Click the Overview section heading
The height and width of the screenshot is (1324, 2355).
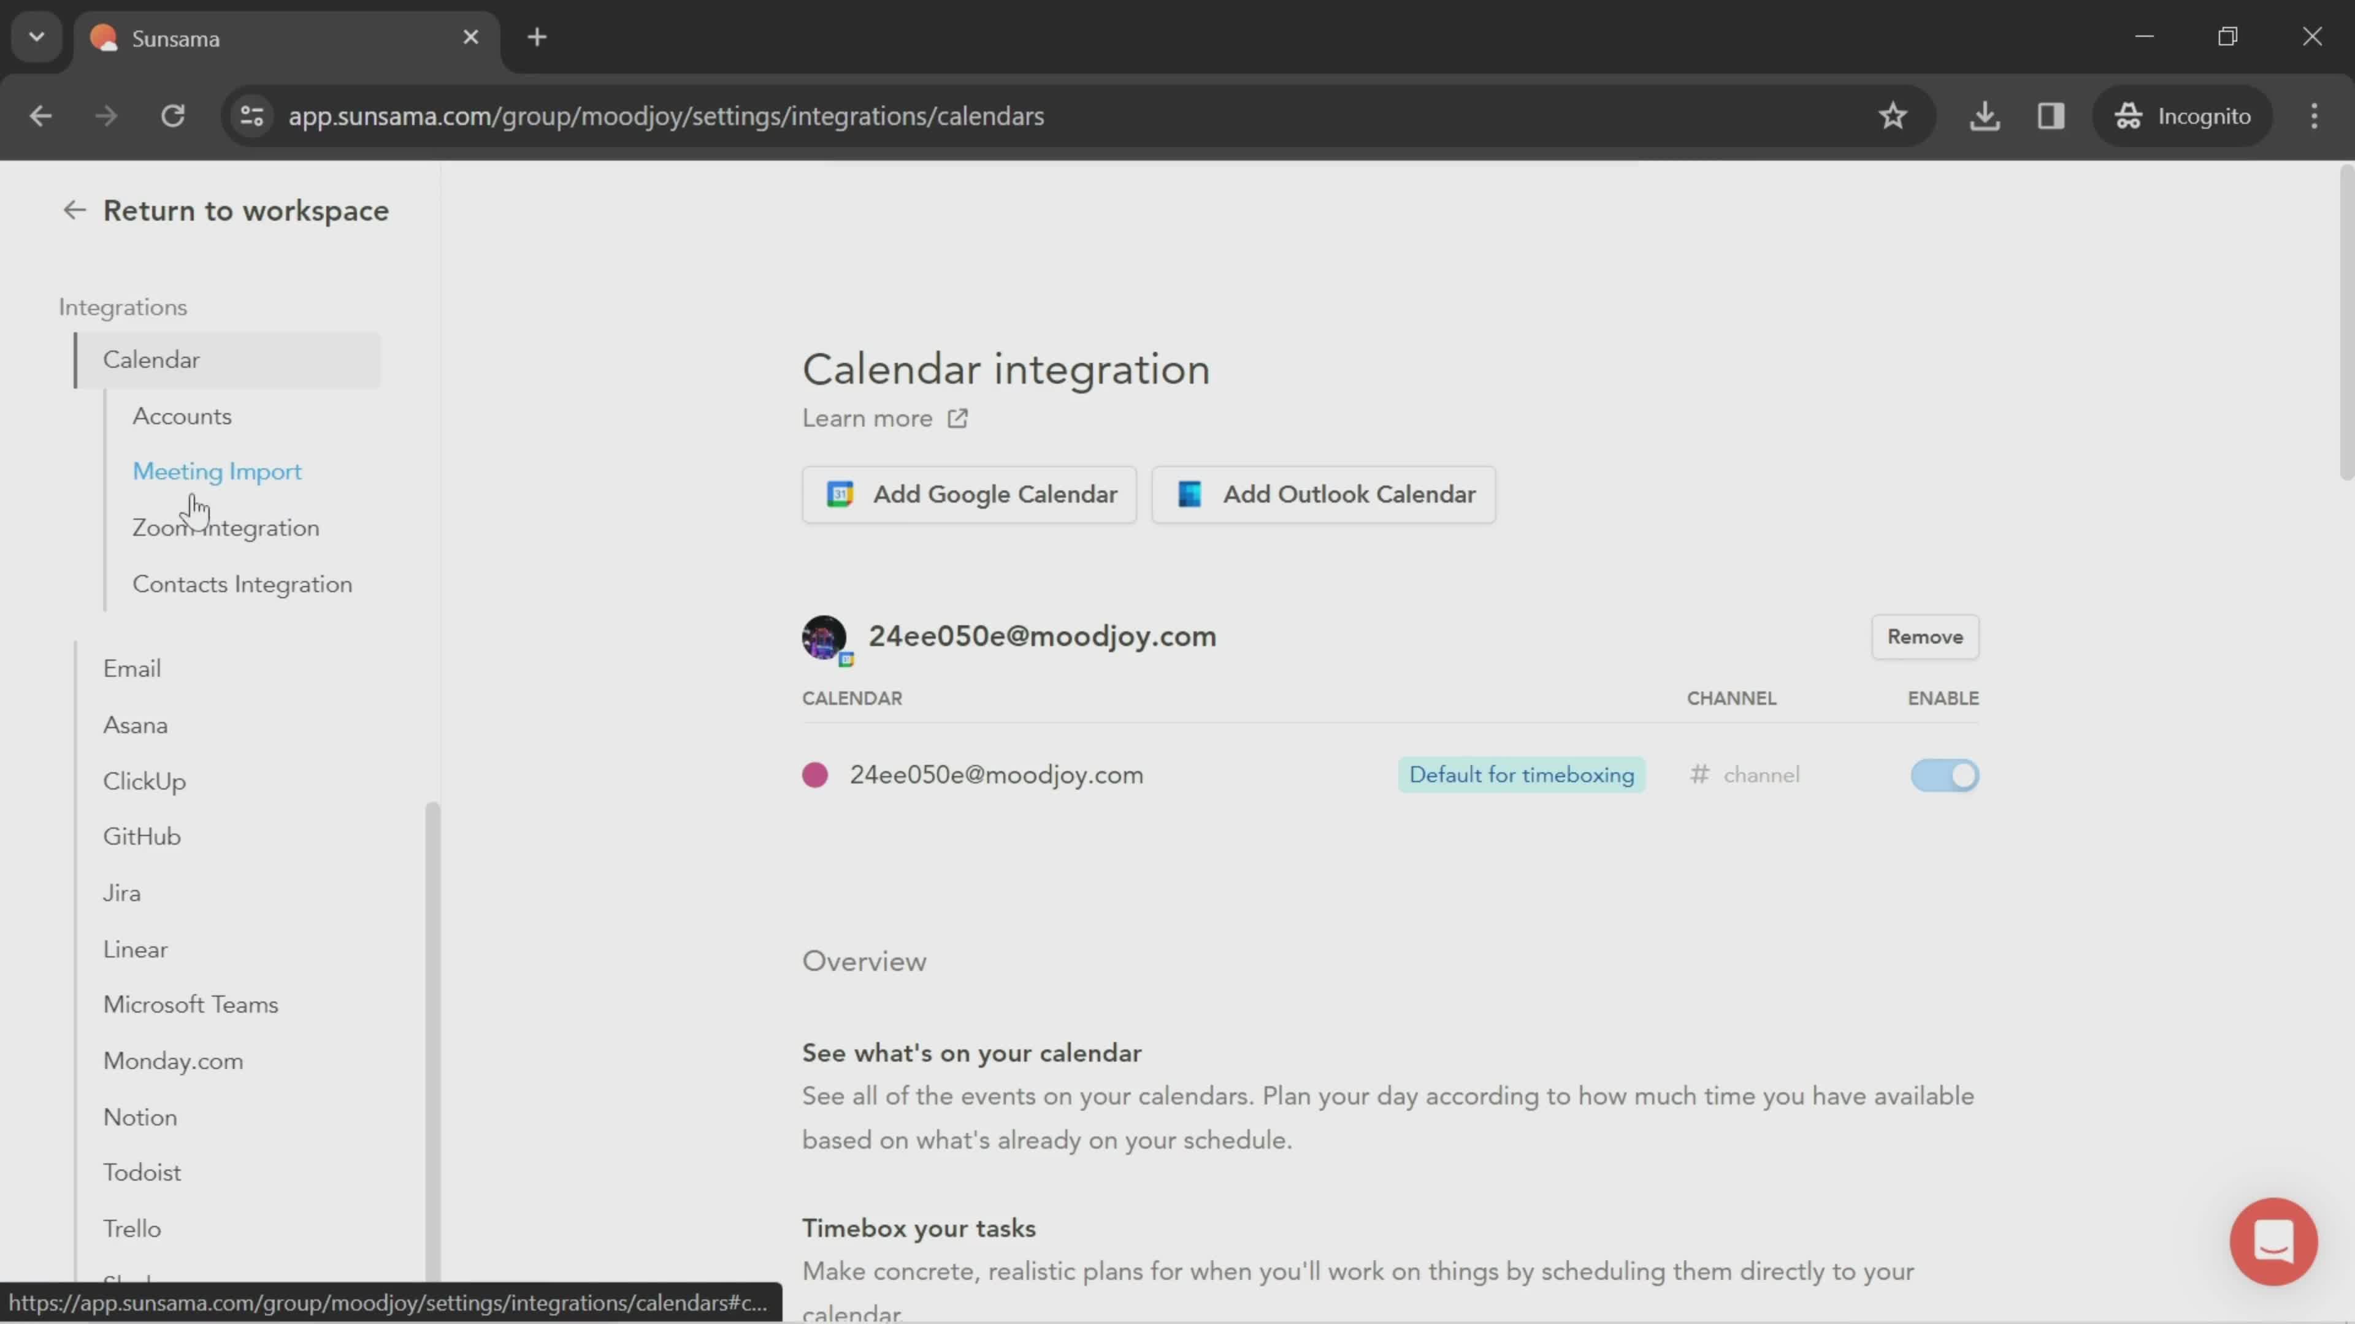(x=864, y=961)
